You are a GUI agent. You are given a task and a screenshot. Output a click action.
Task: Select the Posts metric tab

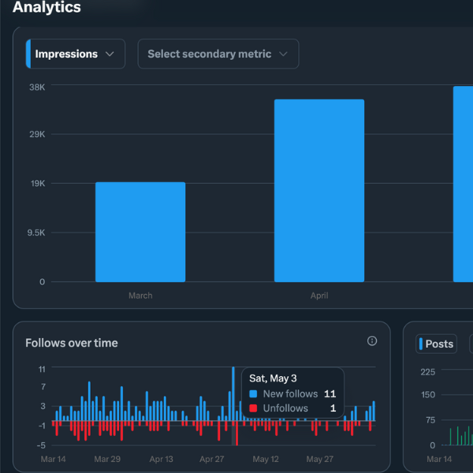pos(436,344)
